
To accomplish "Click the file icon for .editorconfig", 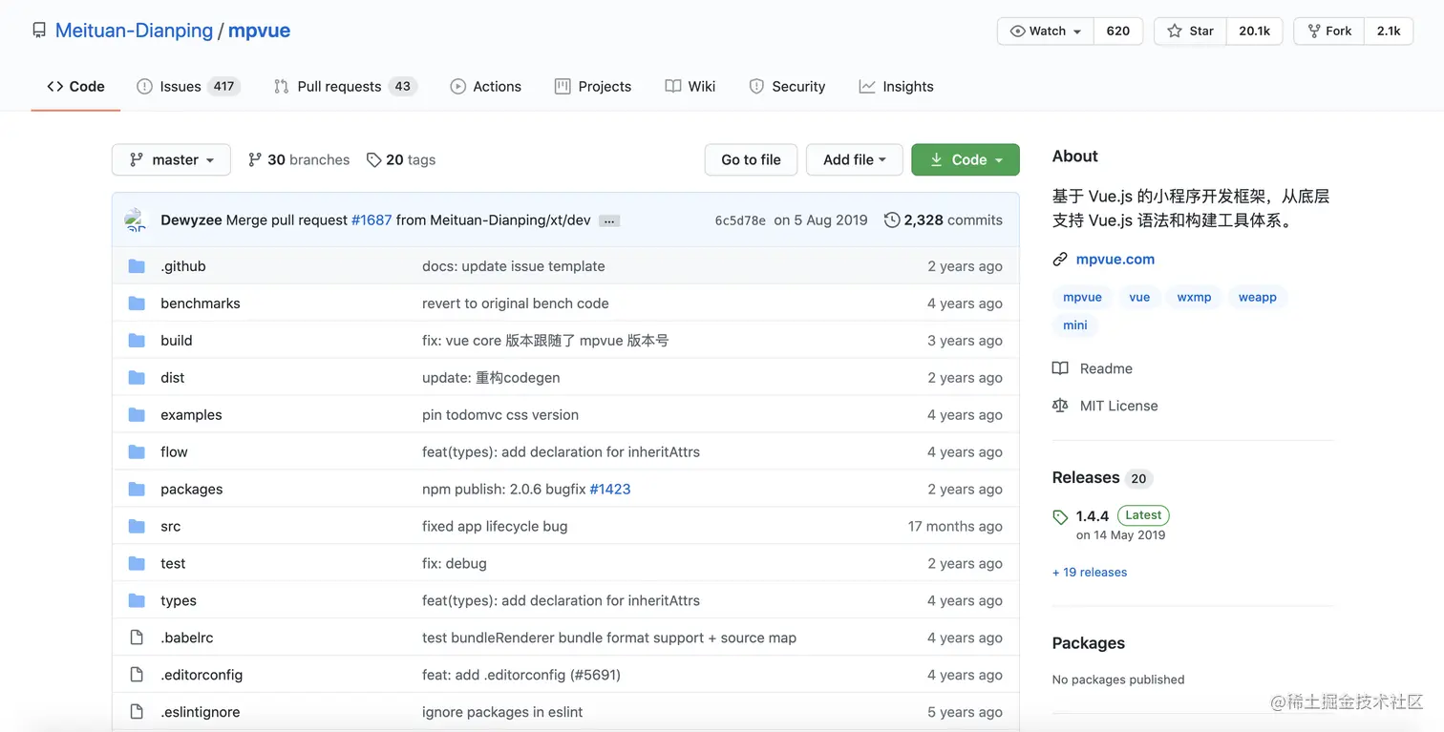I will point(137,675).
